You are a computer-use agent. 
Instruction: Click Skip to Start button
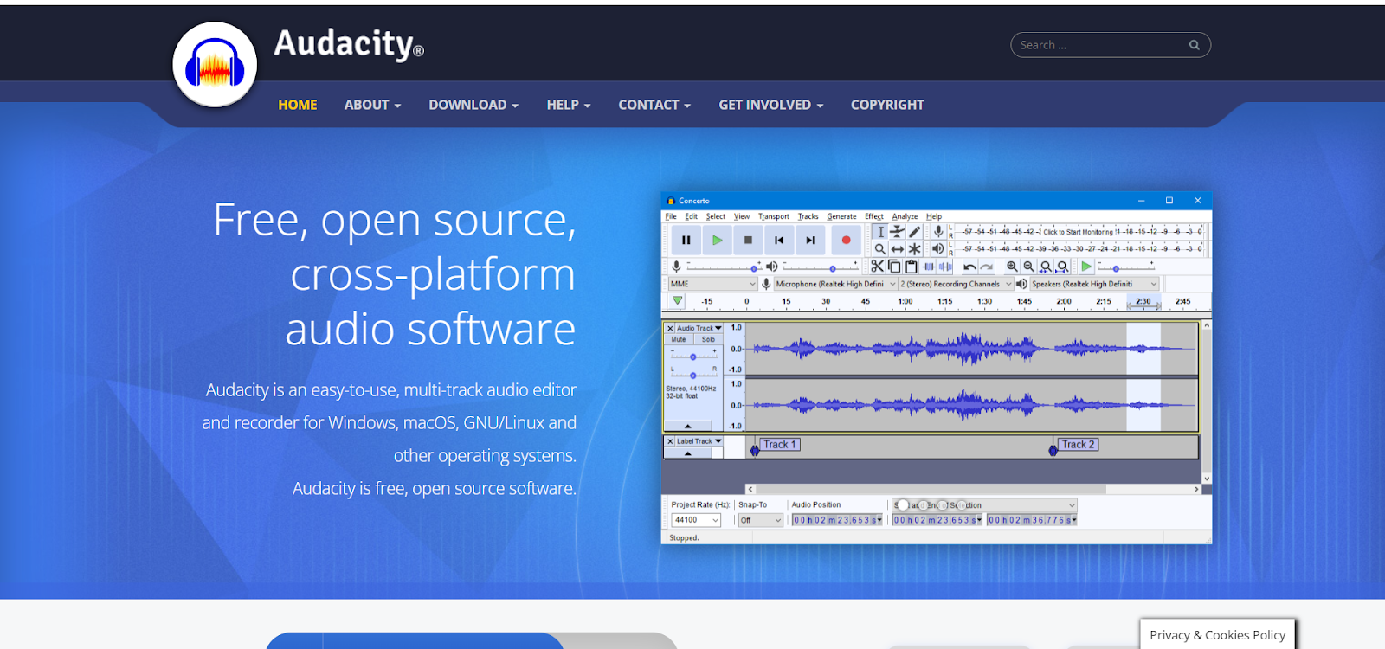click(x=779, y=241)
